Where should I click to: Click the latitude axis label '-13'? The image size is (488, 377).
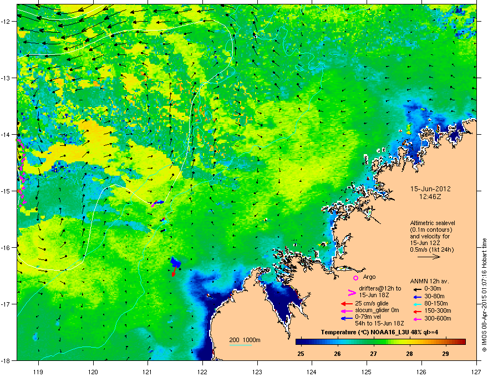click(x=6, y=78)
